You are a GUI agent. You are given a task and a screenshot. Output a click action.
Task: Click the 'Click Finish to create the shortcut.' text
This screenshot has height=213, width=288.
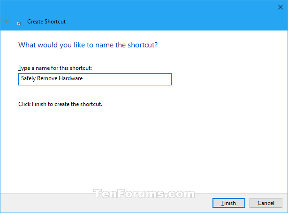pos(60,104)
